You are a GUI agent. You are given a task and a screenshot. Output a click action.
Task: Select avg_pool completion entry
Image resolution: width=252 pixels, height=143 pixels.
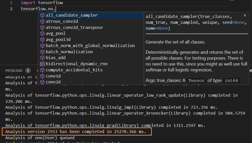pos(91,34)
